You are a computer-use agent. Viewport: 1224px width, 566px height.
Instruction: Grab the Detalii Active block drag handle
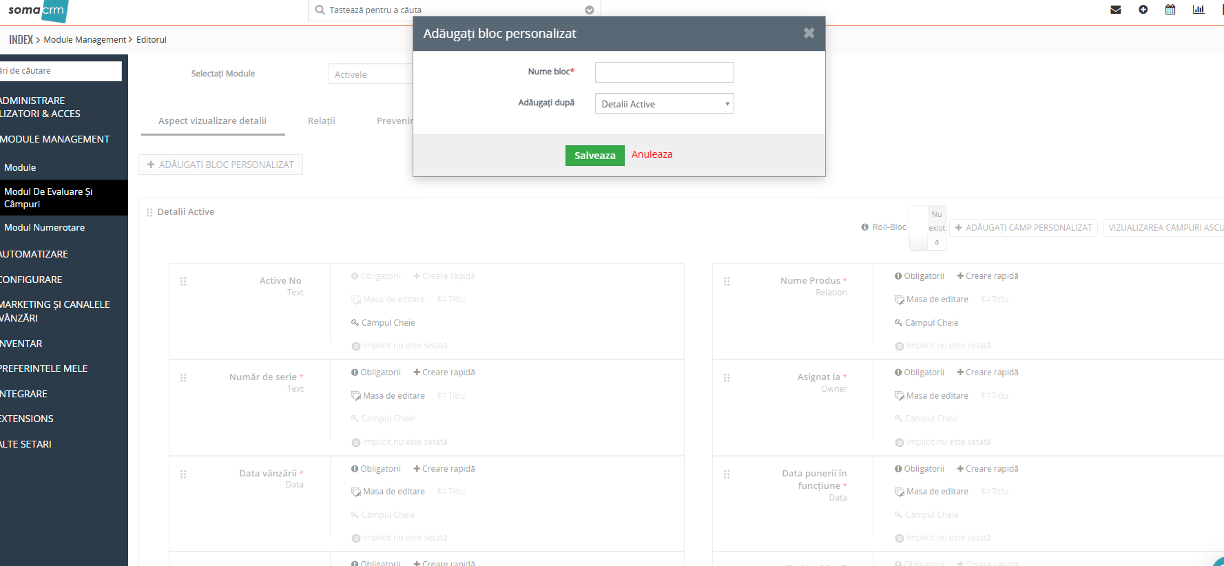tap(149, 212)
